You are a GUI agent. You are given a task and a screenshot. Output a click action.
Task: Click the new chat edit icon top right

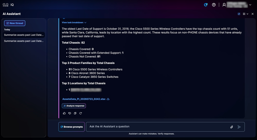point(239,14)
